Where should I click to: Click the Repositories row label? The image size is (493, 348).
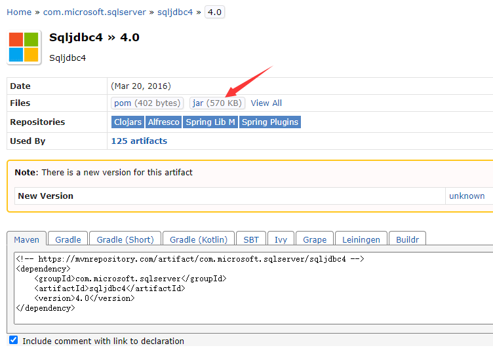37,122
